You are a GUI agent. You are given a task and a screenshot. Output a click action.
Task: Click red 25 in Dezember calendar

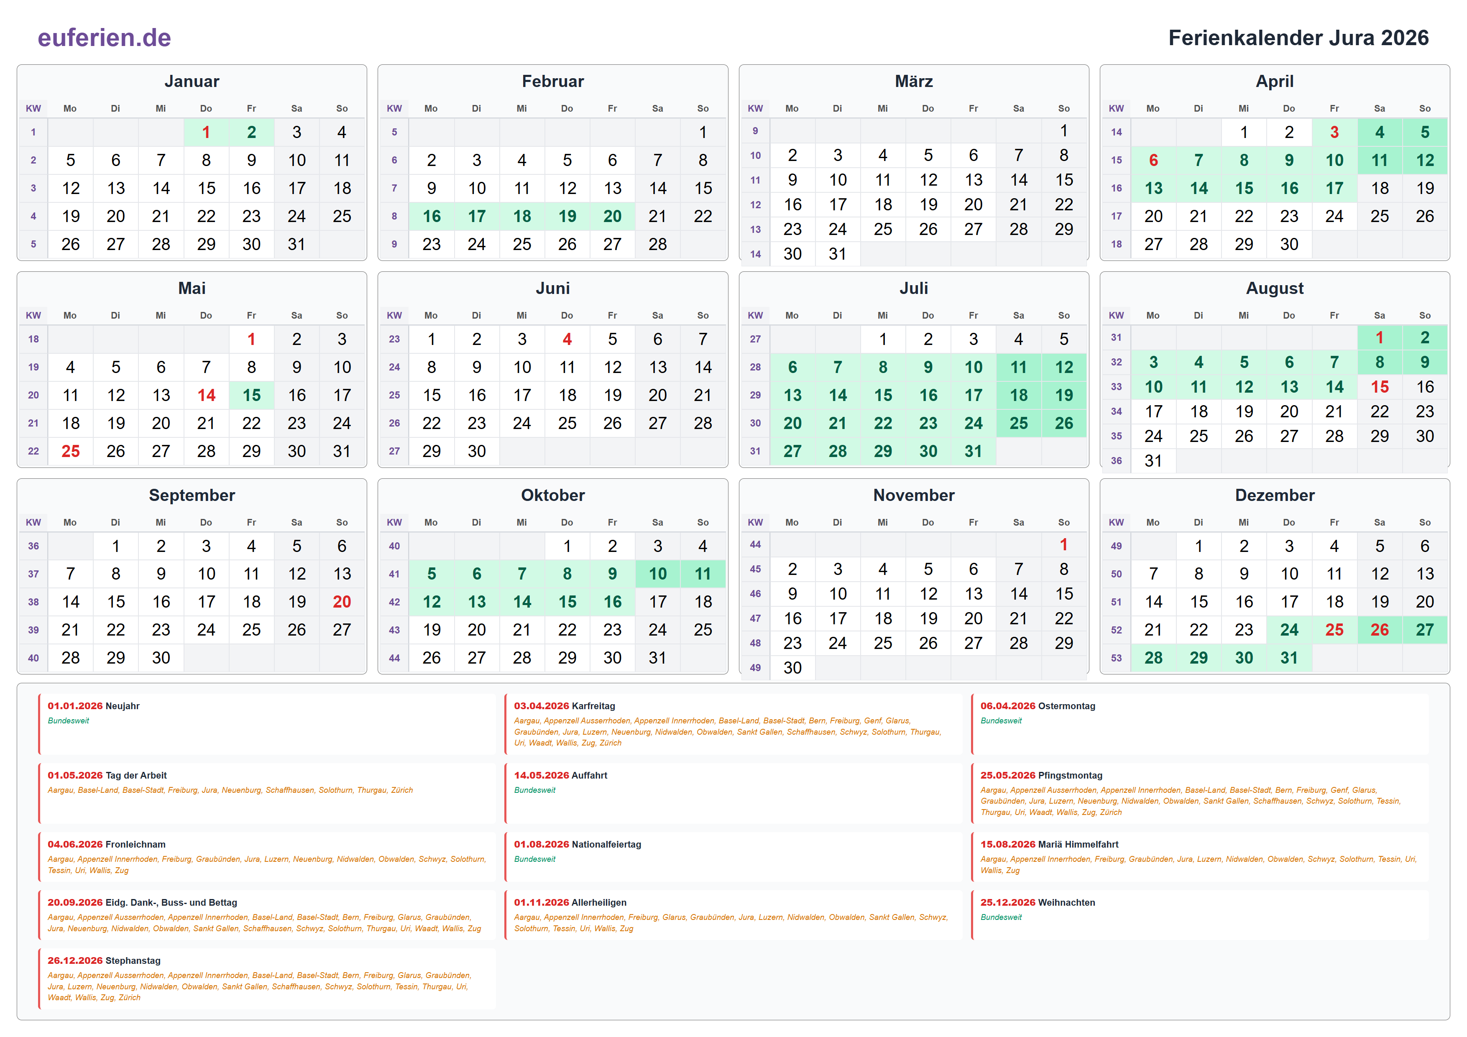click(1334, 630)
